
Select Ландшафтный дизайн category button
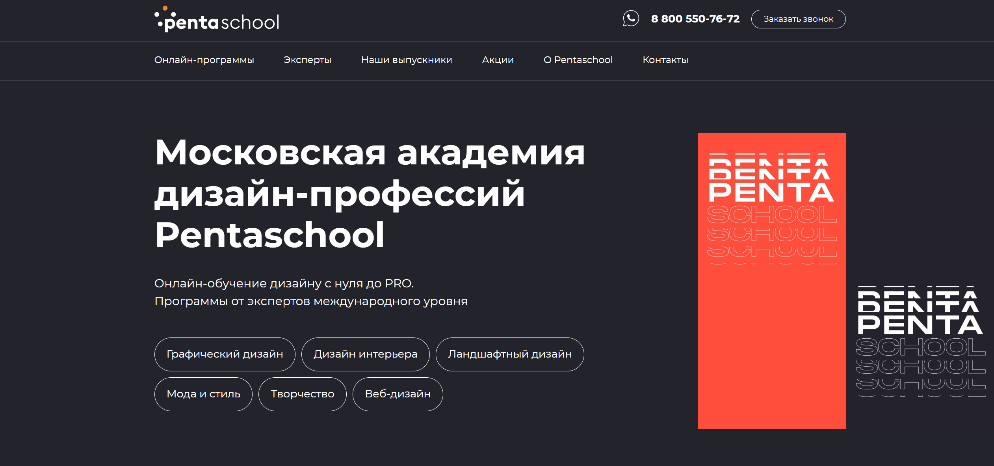(510, 354)
